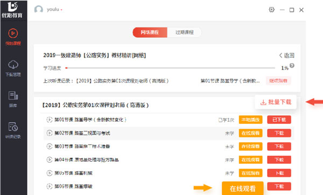
Task: Click the 【2019】公路实务第01次课程 section heading
Action: pos(95,105)
